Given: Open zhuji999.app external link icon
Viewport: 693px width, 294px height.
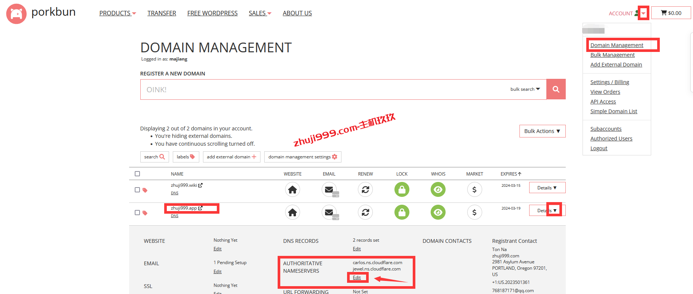Looking at the screenshot, I should coord(200,208).
